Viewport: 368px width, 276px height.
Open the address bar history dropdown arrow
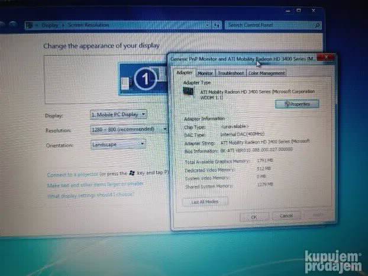click(207, 25)
